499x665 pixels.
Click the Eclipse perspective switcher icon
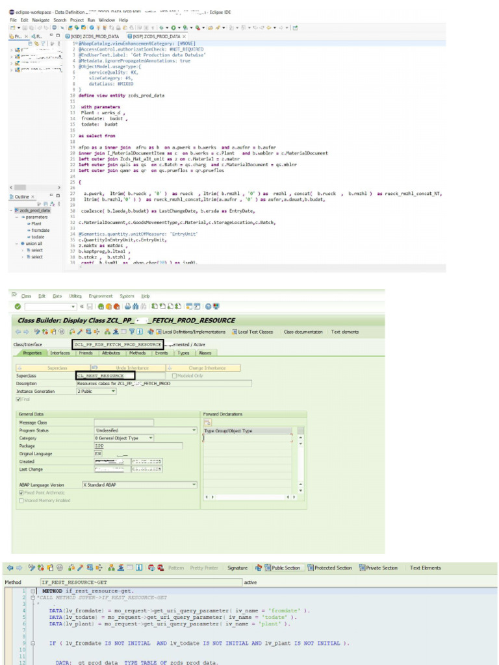(x=296, y=28)
